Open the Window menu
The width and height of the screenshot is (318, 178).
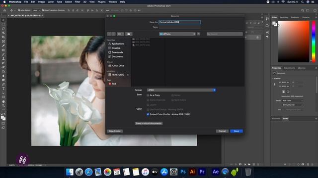pyautogui.click(x=113, y=2)
